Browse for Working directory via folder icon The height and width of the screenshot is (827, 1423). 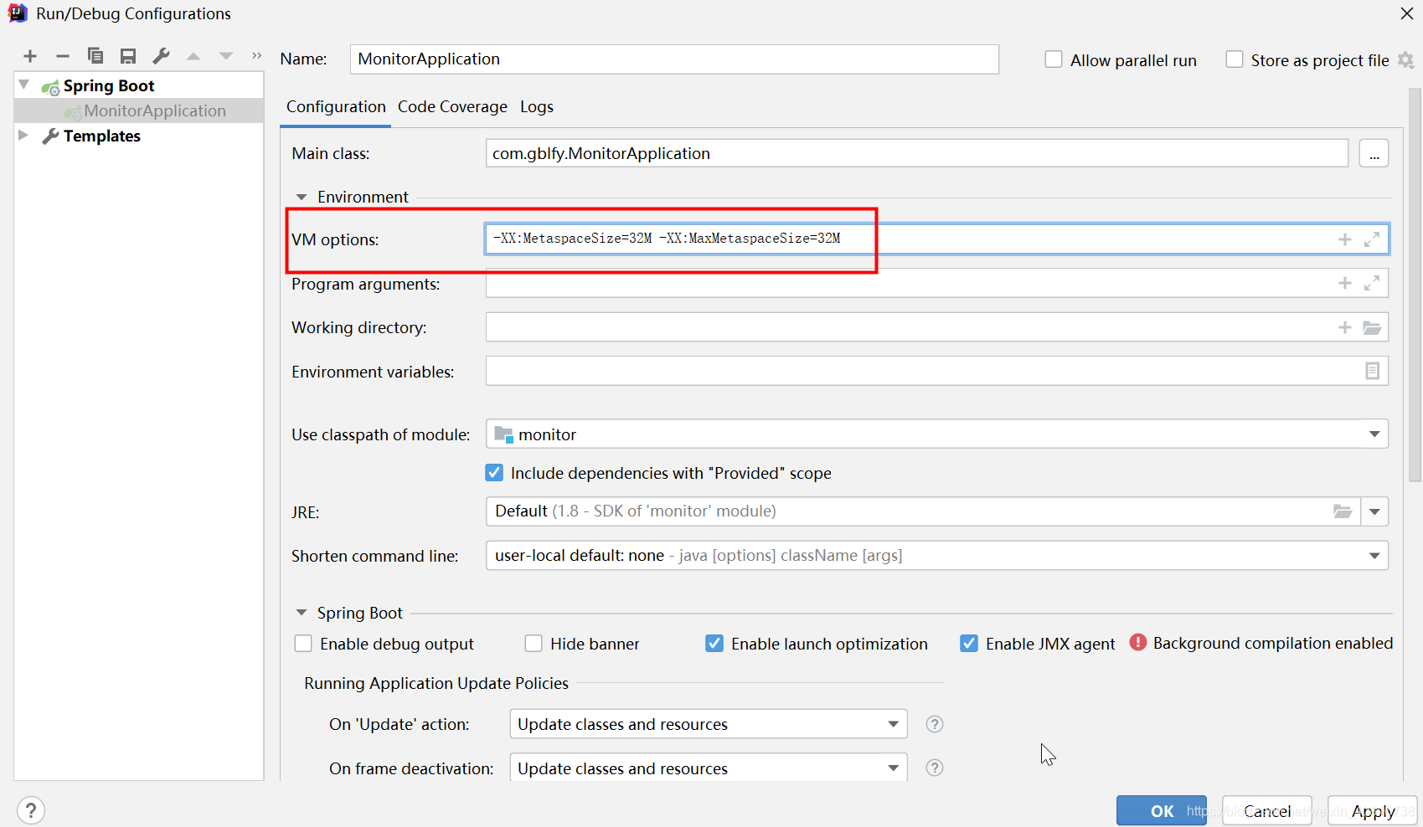tap(1372, 327)
